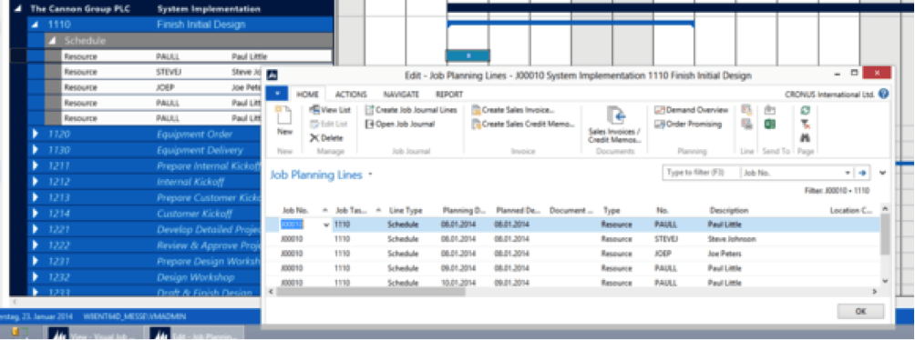Expand task 1130 Equipment Delivery
Screen dimensions: 915x340
click(x=36, y=150)
